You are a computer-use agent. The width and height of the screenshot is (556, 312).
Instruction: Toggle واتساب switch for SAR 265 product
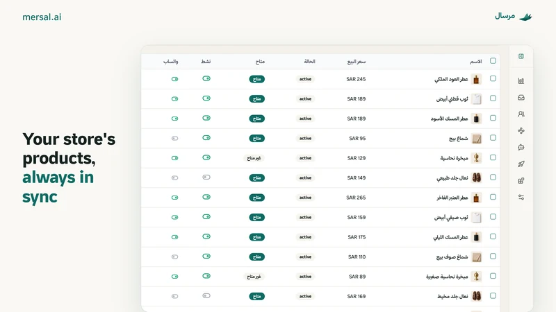coord(175,198)
